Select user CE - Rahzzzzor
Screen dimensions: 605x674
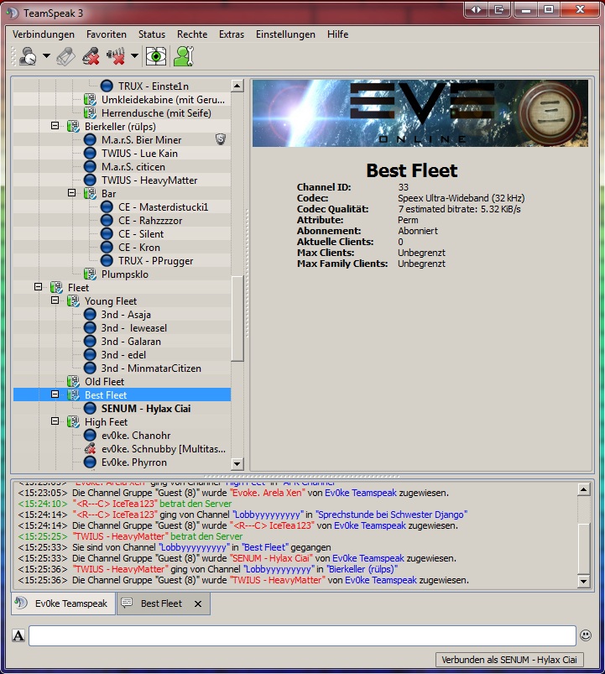tap(150, 221)
